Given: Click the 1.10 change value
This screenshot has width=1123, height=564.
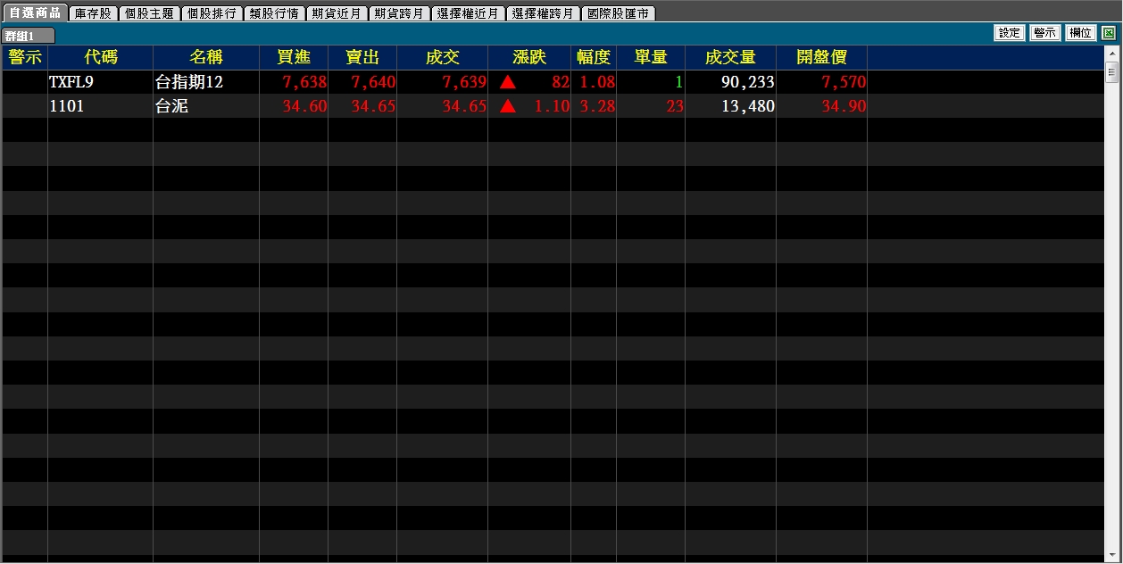Looking at the screenshot, I should pyautogui.click(x=552, y=106).
